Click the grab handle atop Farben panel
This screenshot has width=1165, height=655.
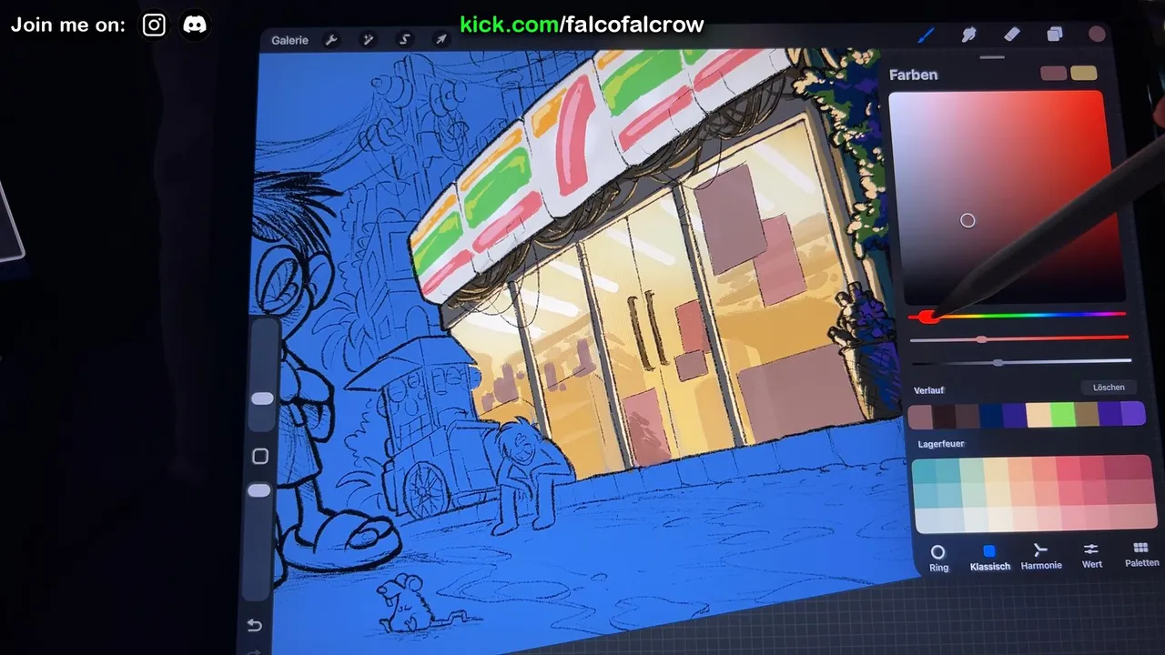pyautogui.click(x=992, y=56)
